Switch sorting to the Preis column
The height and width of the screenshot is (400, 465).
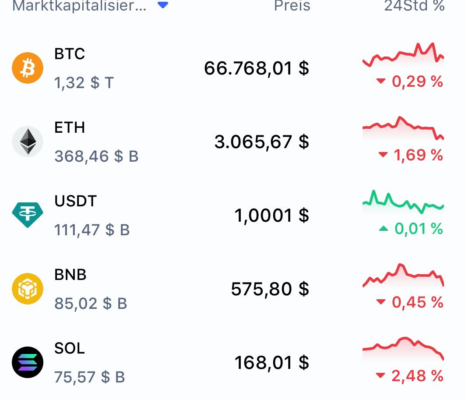(292, 6)
